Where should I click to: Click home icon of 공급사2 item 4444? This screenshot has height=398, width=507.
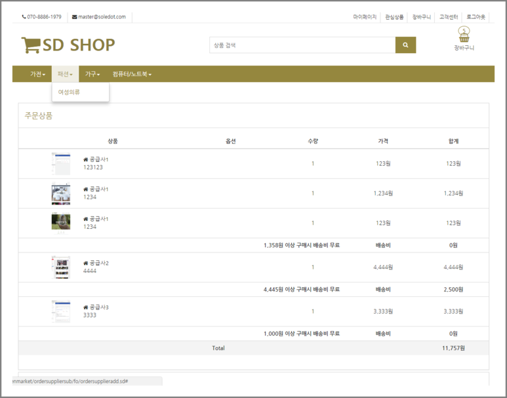coord(86,263)
